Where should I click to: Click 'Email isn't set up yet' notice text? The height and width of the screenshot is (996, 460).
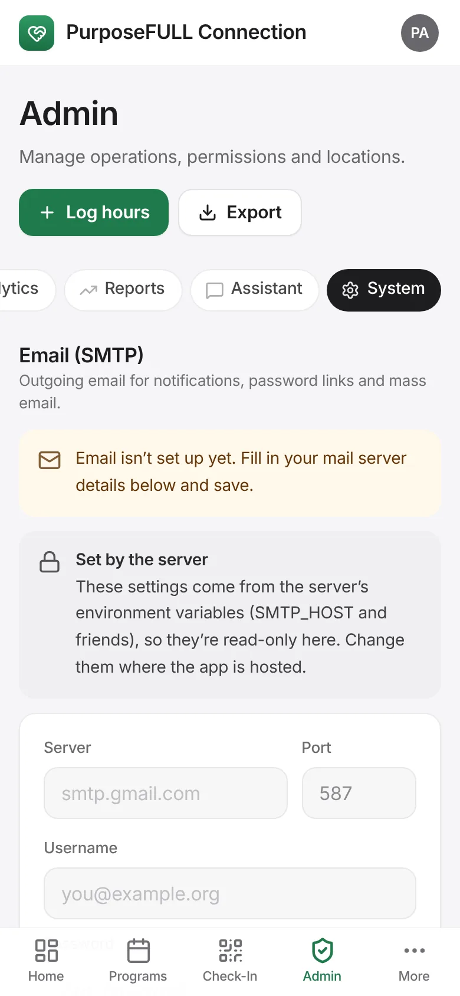point(241,471)
